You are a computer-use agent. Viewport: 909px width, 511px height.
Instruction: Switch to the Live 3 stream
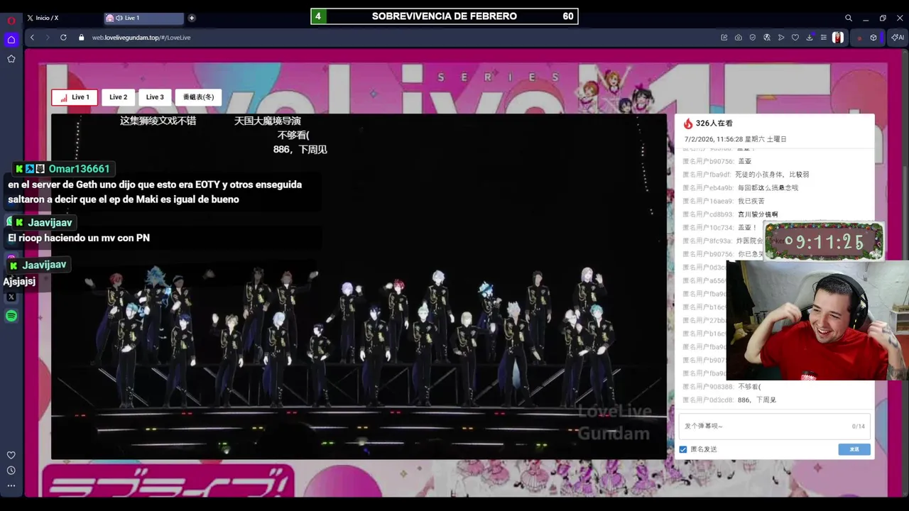pyautogui.click(x=155, y=97)
